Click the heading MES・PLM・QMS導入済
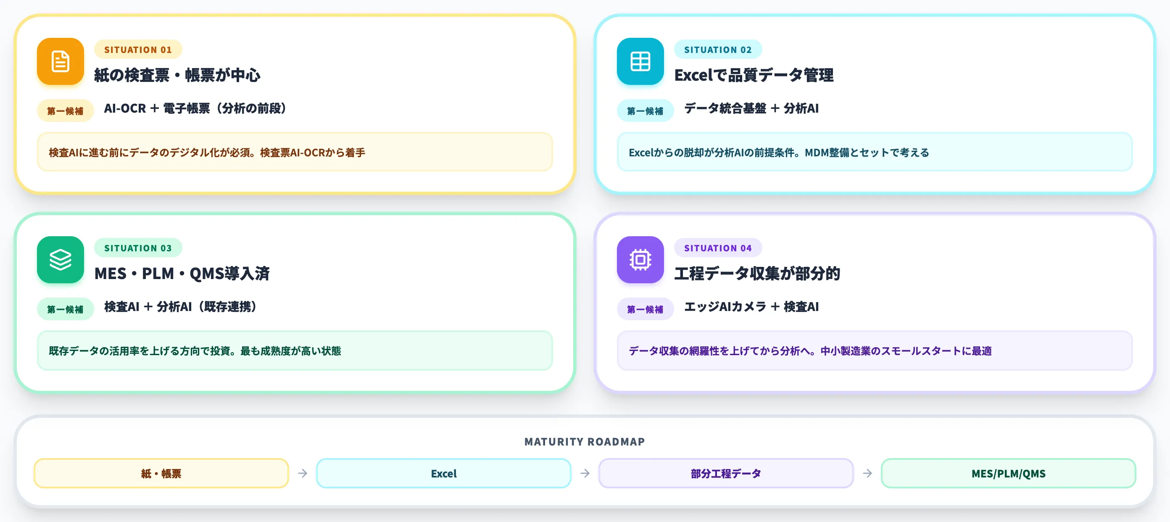This screenshot has width=1170, height=522. coord(182,274)
